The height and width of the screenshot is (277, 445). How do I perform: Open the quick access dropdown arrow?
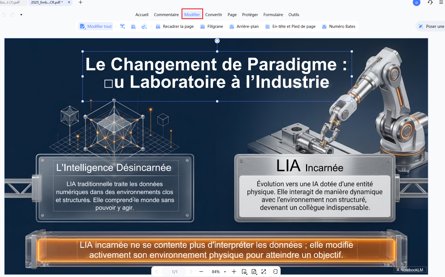[21, 15]
